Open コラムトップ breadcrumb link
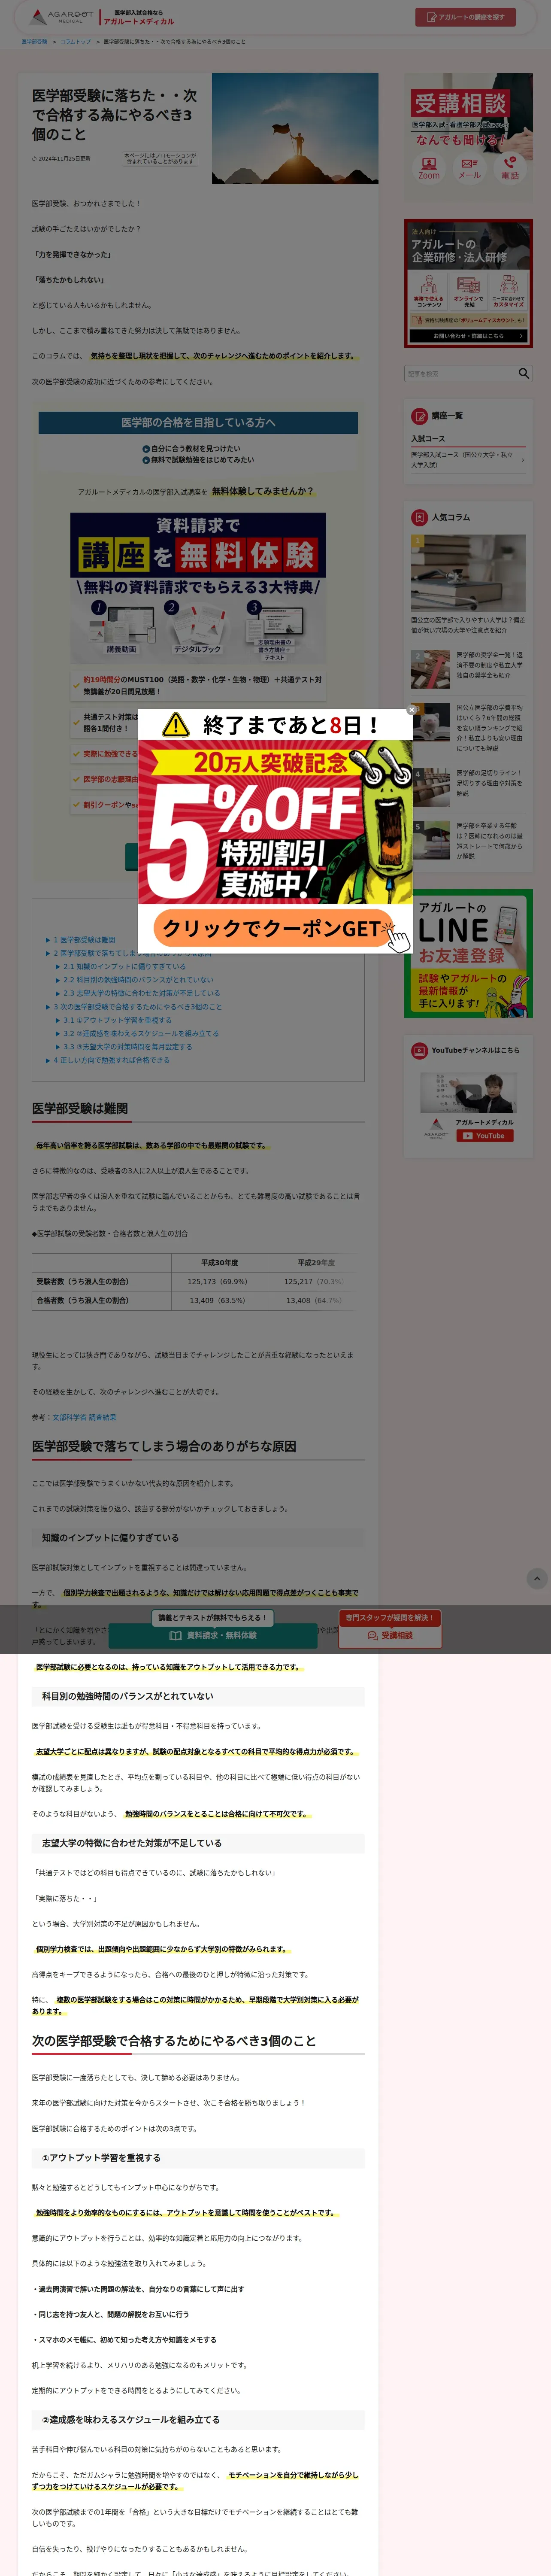This screenshot has width=551, height=2576. tap(75, 42)
